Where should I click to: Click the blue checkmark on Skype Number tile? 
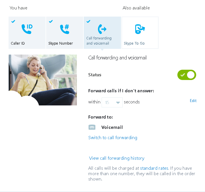pyautogui.click(x=51, y=21)
